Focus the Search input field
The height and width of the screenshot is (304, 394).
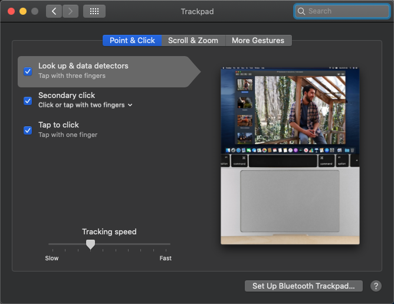[342, 11]
